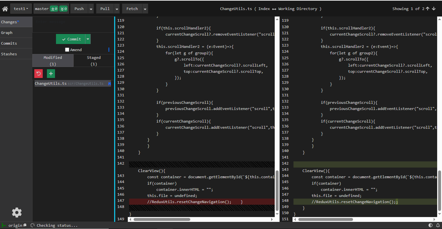
Task: Expand the Commit button dropdown arrow
Action: click(x=88, y=39)
